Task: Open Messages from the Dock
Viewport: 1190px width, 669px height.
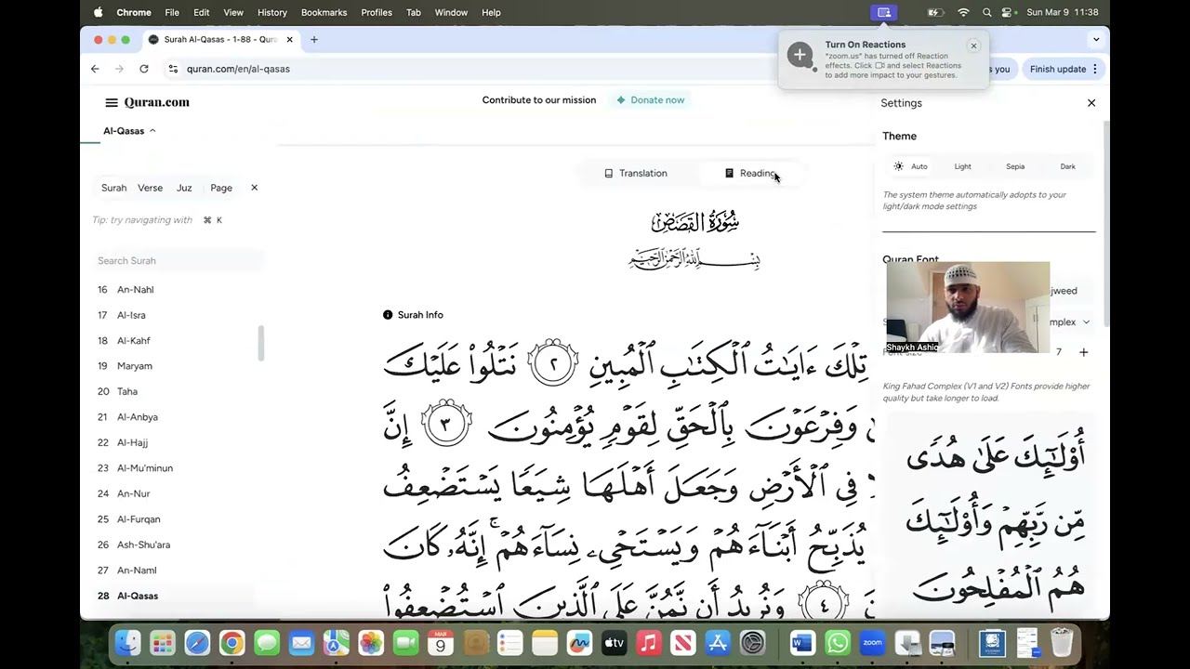Action: [267, 643]
